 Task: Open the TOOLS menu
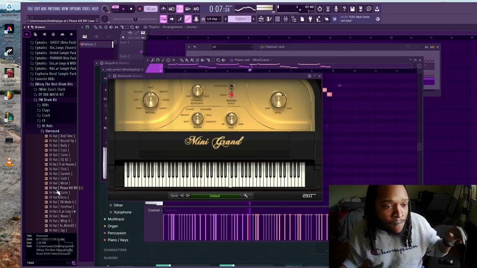tap(86, 9)
